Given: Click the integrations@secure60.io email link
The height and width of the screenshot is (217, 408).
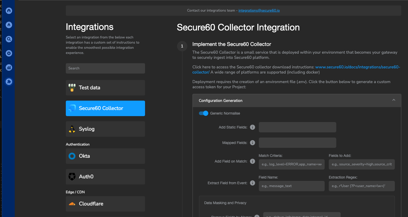Looking at the screenshot, I should [259, 11].
